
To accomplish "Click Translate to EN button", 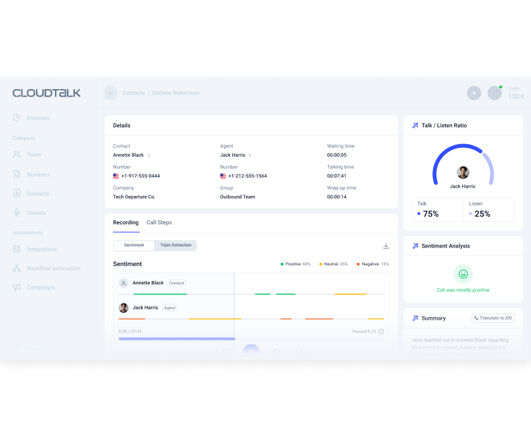I will click(x=492, y=318).
